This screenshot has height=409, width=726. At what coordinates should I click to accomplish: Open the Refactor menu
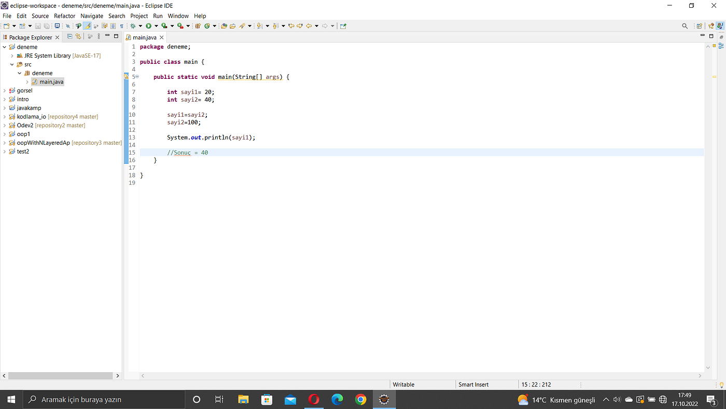[65, 16]
